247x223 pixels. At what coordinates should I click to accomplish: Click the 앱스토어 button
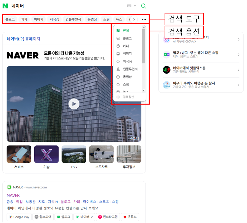coord(43,217)
